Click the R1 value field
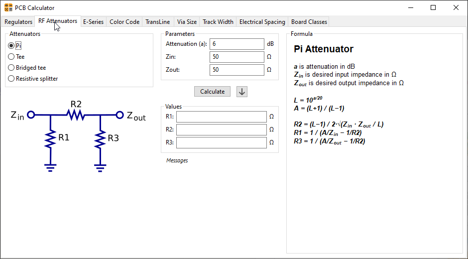This screenshot has height=259, width=468. coord(222,117)
